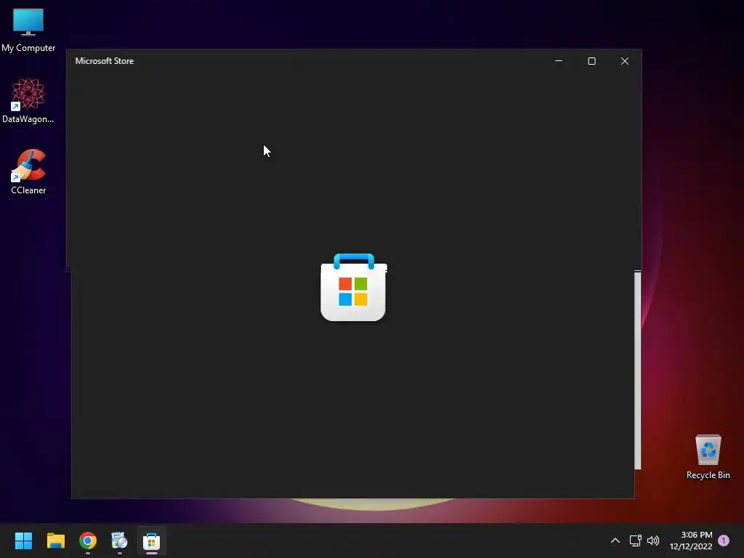Image resolution: width=744 pixels, height=558 pixels.
Task: Open the notification badge showing 1
Action: pos(724,541)
